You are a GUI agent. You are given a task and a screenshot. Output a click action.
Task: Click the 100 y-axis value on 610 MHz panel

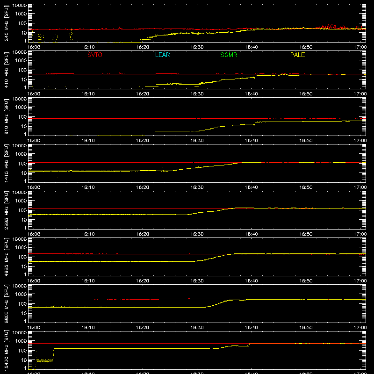pos(22,116)
